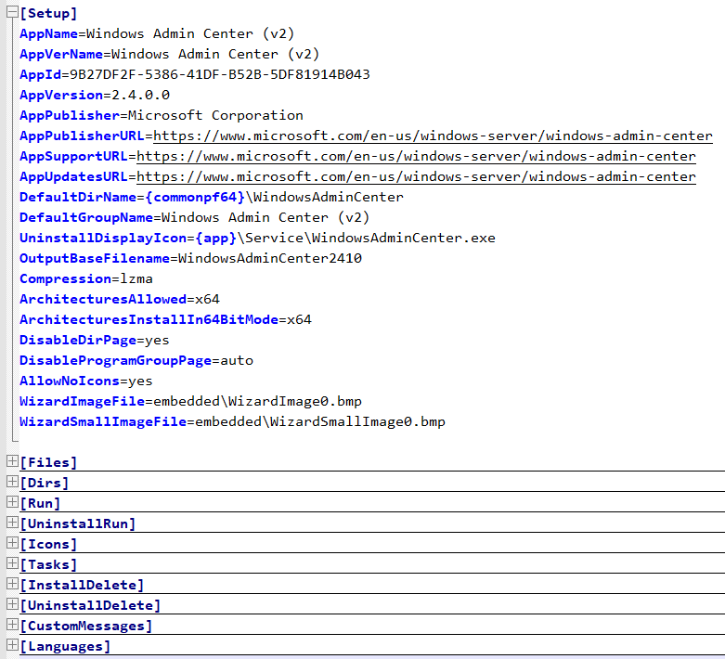Expand the [UninstallRun] section
725x659 pixels.
click(11, 523)
